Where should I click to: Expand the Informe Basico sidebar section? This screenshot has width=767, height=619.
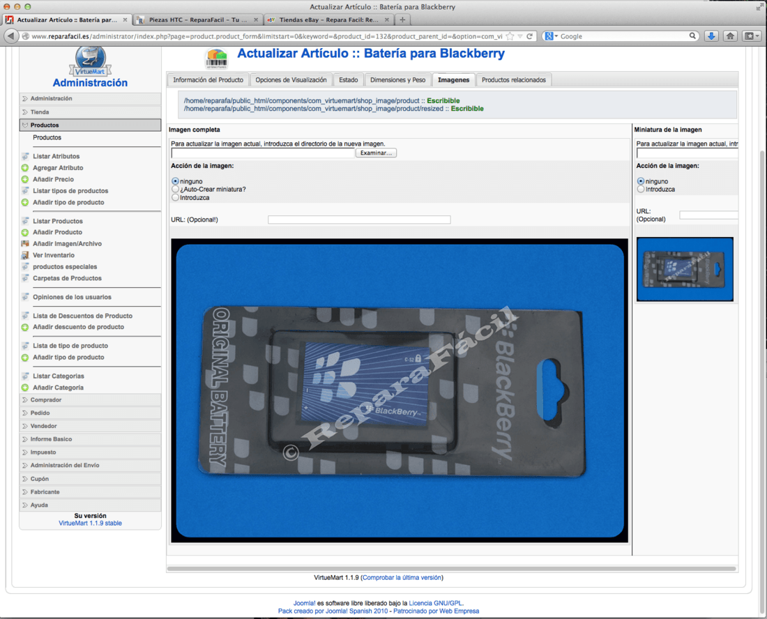tap(91, 439)
